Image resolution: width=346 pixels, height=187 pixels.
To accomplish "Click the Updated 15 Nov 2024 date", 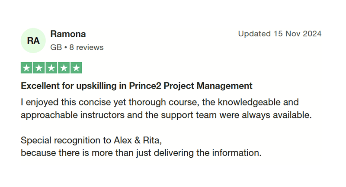I will pyautogui.click(x=279, y=34).
